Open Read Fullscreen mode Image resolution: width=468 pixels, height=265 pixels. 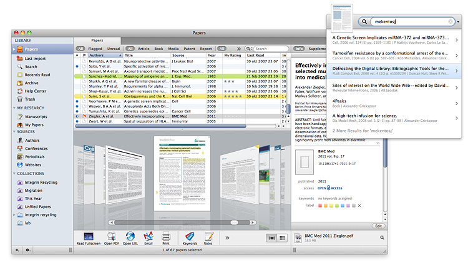[x=89, y=237]
